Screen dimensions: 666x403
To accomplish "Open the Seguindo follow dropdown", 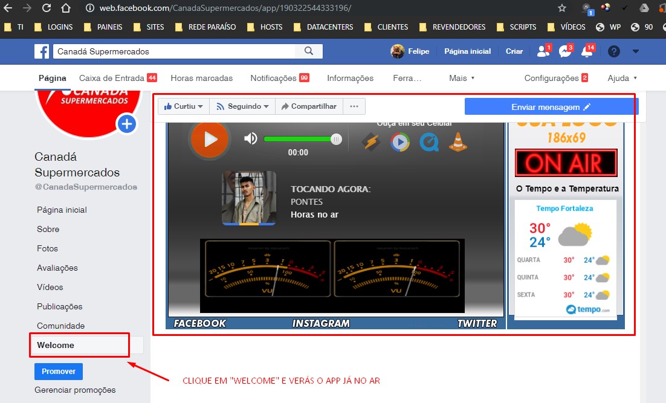I will [242, 106].
